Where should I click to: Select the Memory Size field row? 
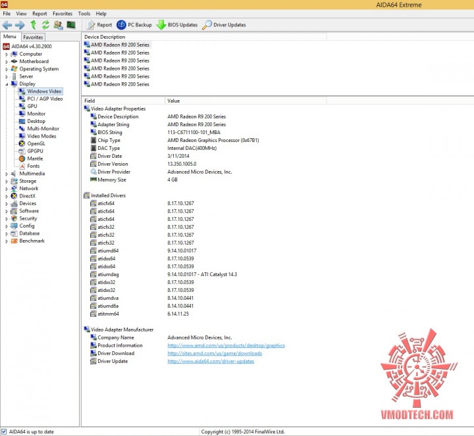pyautogui.click(x=134, y=180)
